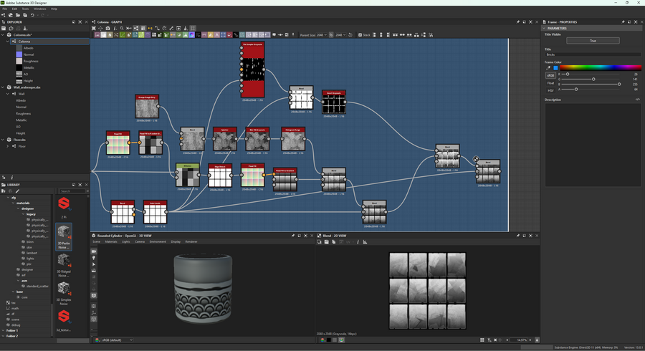Toggle the Stack checkbox in graph toolbar
Image resolution: width=645 pixels, height=351 pixels.
(x=360, y=34)
